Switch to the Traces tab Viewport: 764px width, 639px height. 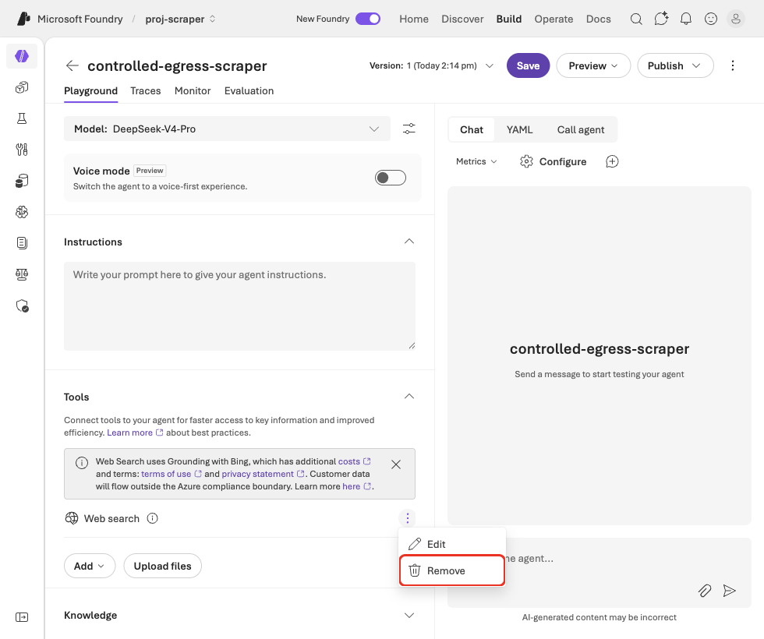coord(146,91)
